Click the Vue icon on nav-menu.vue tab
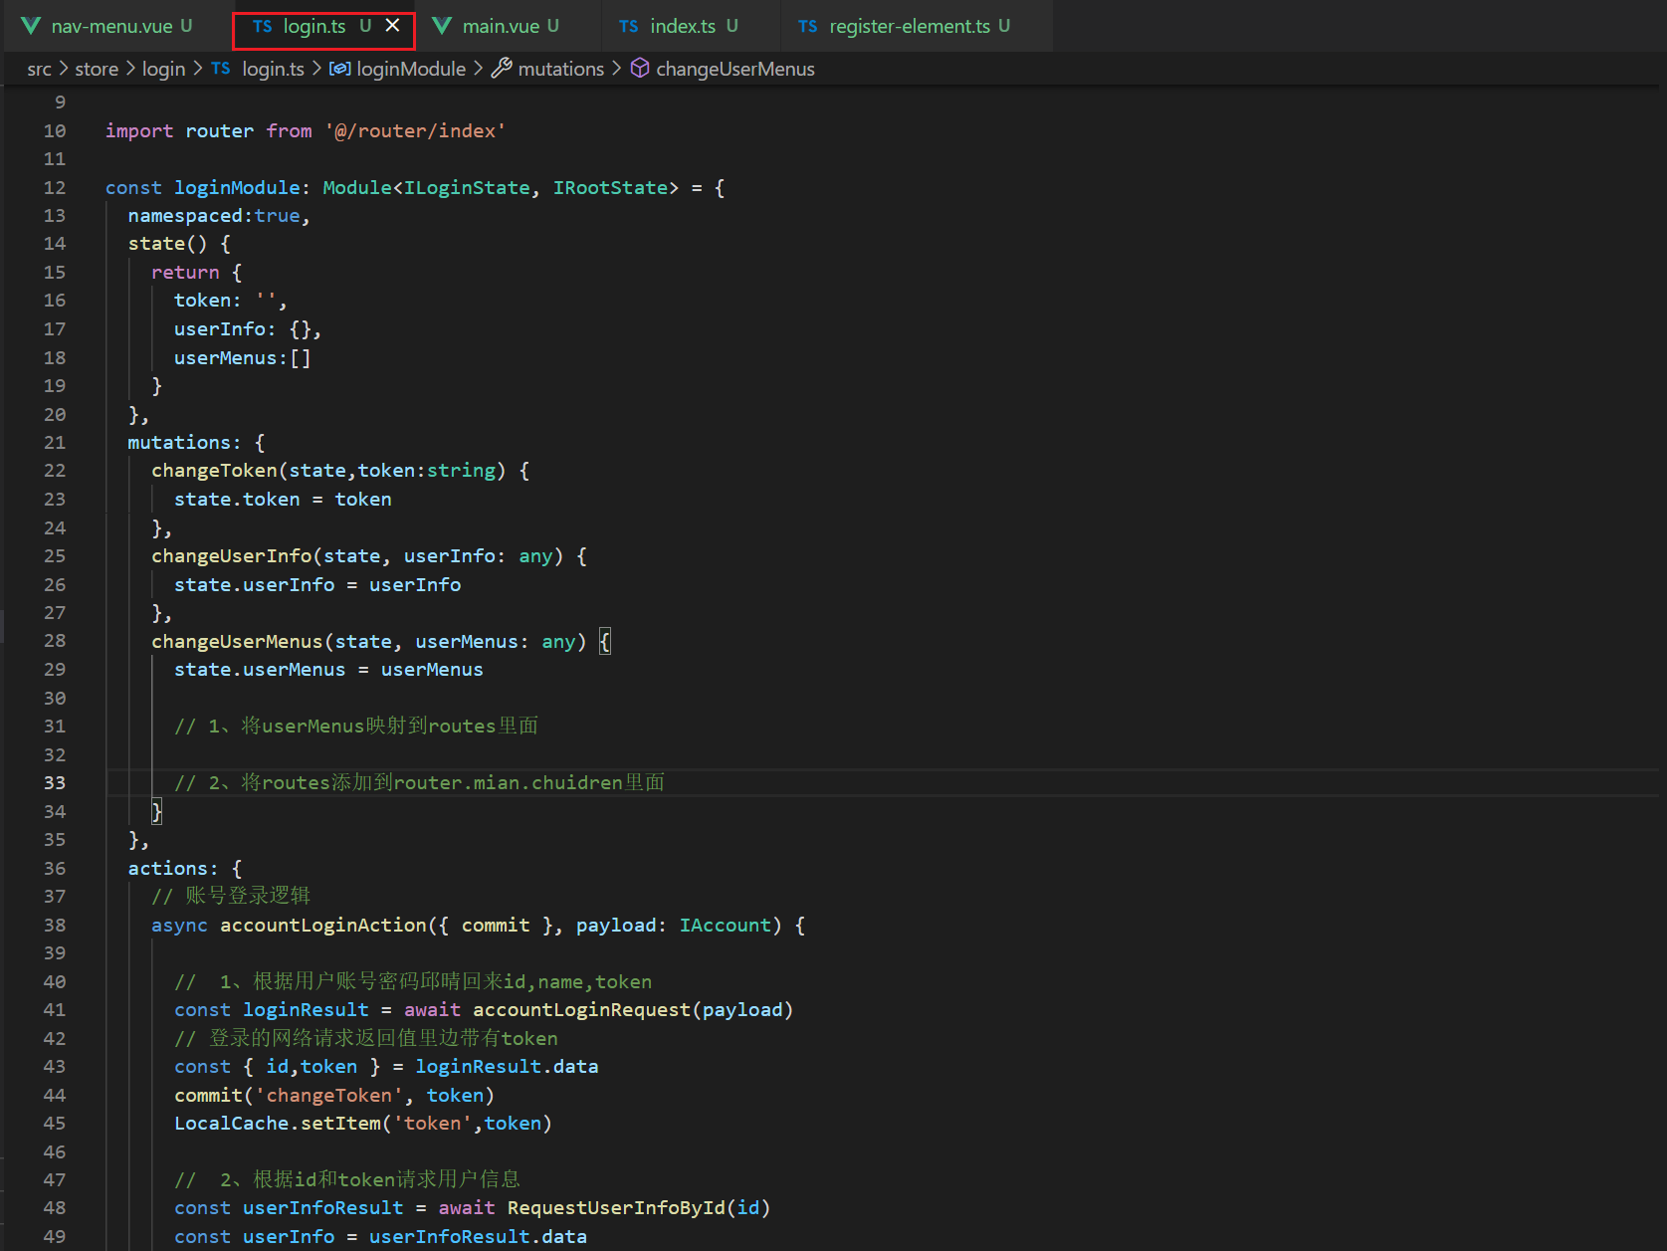This screenshot has width=1667, height=1251. [x=31, y=26]
